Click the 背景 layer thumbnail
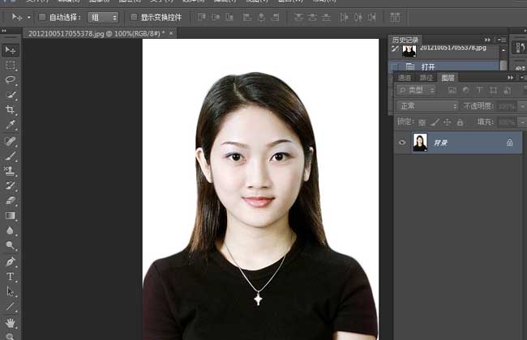The image size is (527, 340). pyautogui.click(x=420, y=142)
